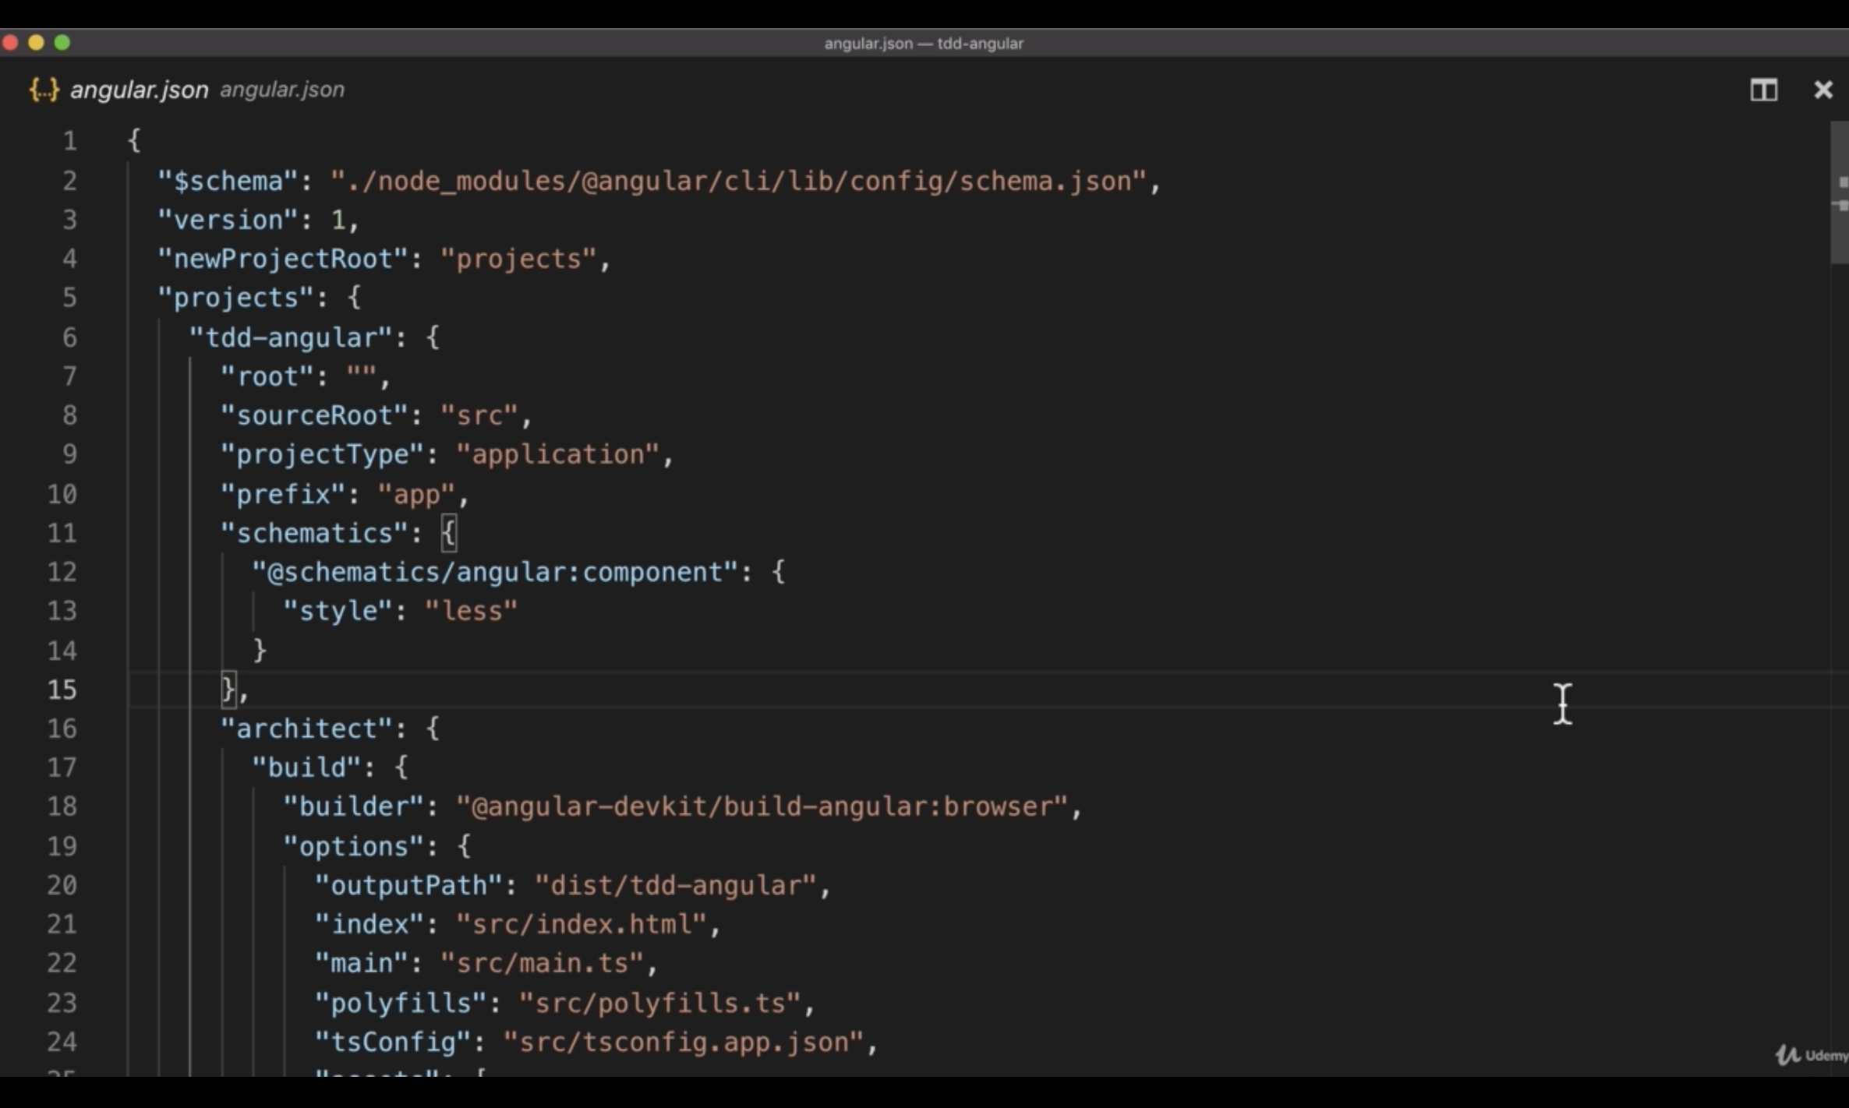Screen dimensions: 1849x1108
Task: Click the "less" style value
Action: point(471,612)
